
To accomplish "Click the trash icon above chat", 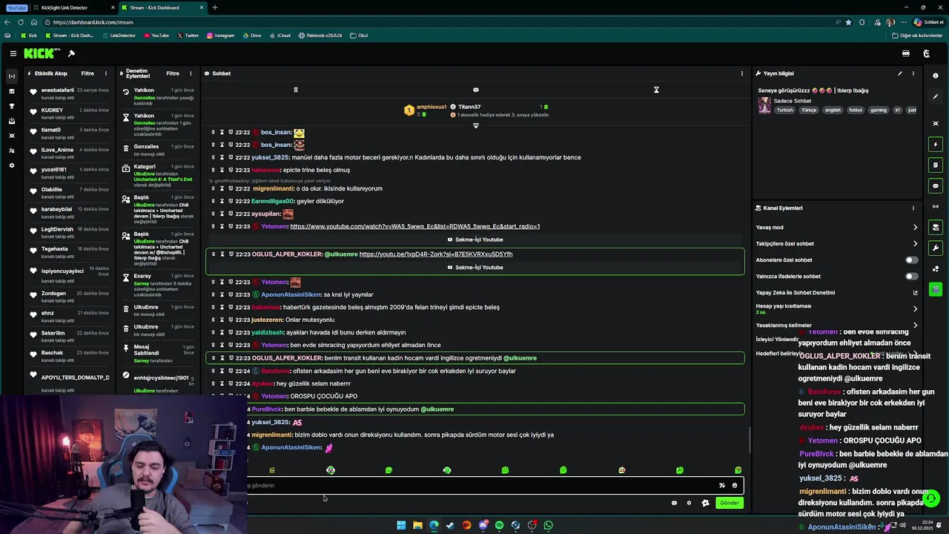I will 295,90.
